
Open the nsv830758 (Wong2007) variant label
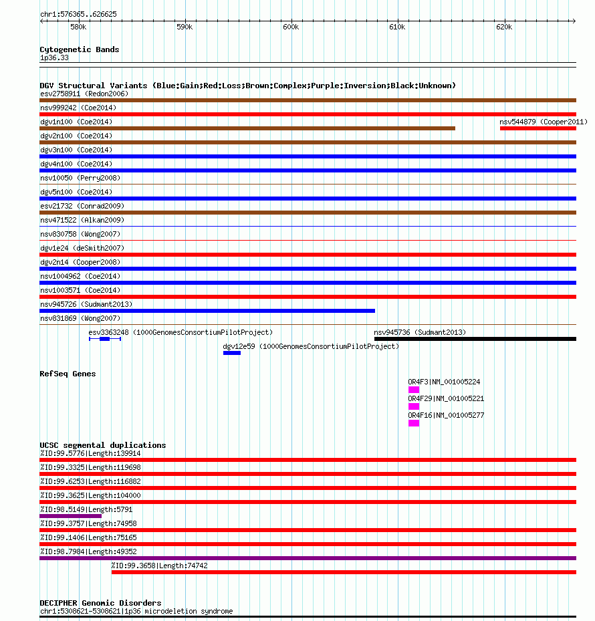pyautogui.click(x=80, y=234)
